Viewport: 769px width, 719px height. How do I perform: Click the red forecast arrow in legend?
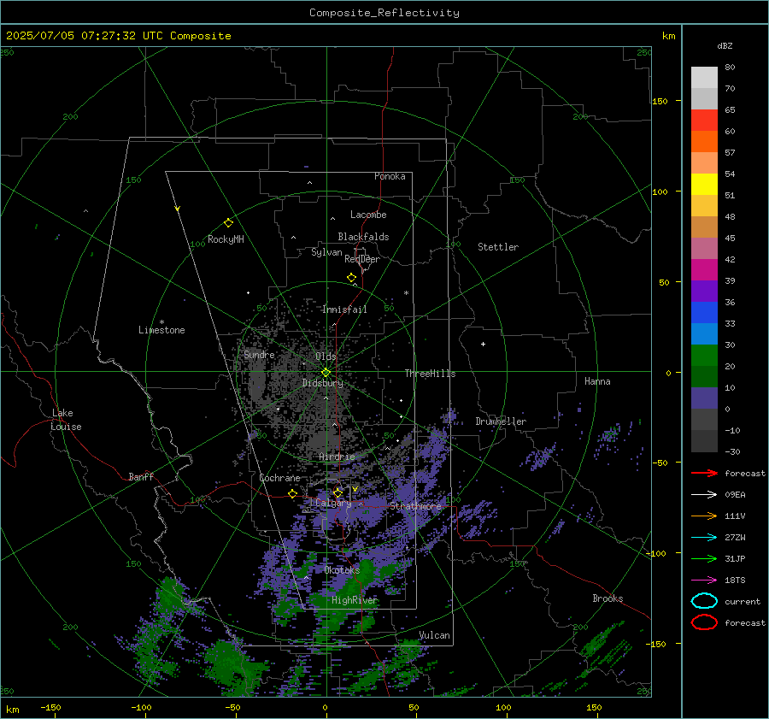[704, 473]
